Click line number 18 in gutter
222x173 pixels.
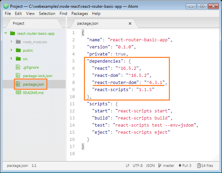(x=72, y=153)
